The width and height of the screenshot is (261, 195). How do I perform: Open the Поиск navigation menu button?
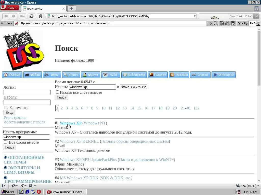(71, 75)
